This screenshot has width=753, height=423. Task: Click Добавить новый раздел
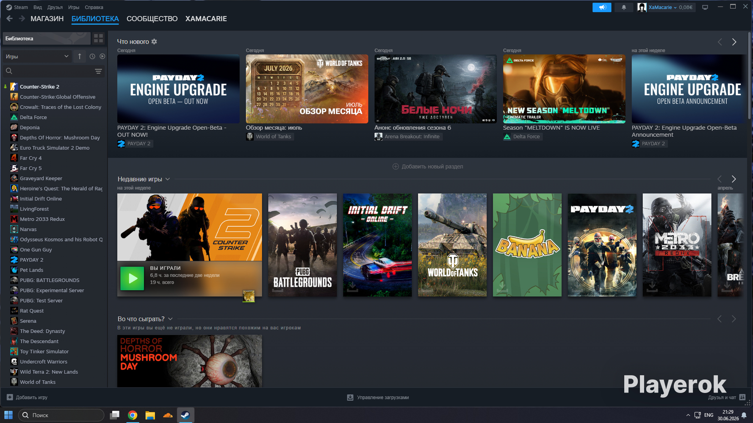coord(428,166)
